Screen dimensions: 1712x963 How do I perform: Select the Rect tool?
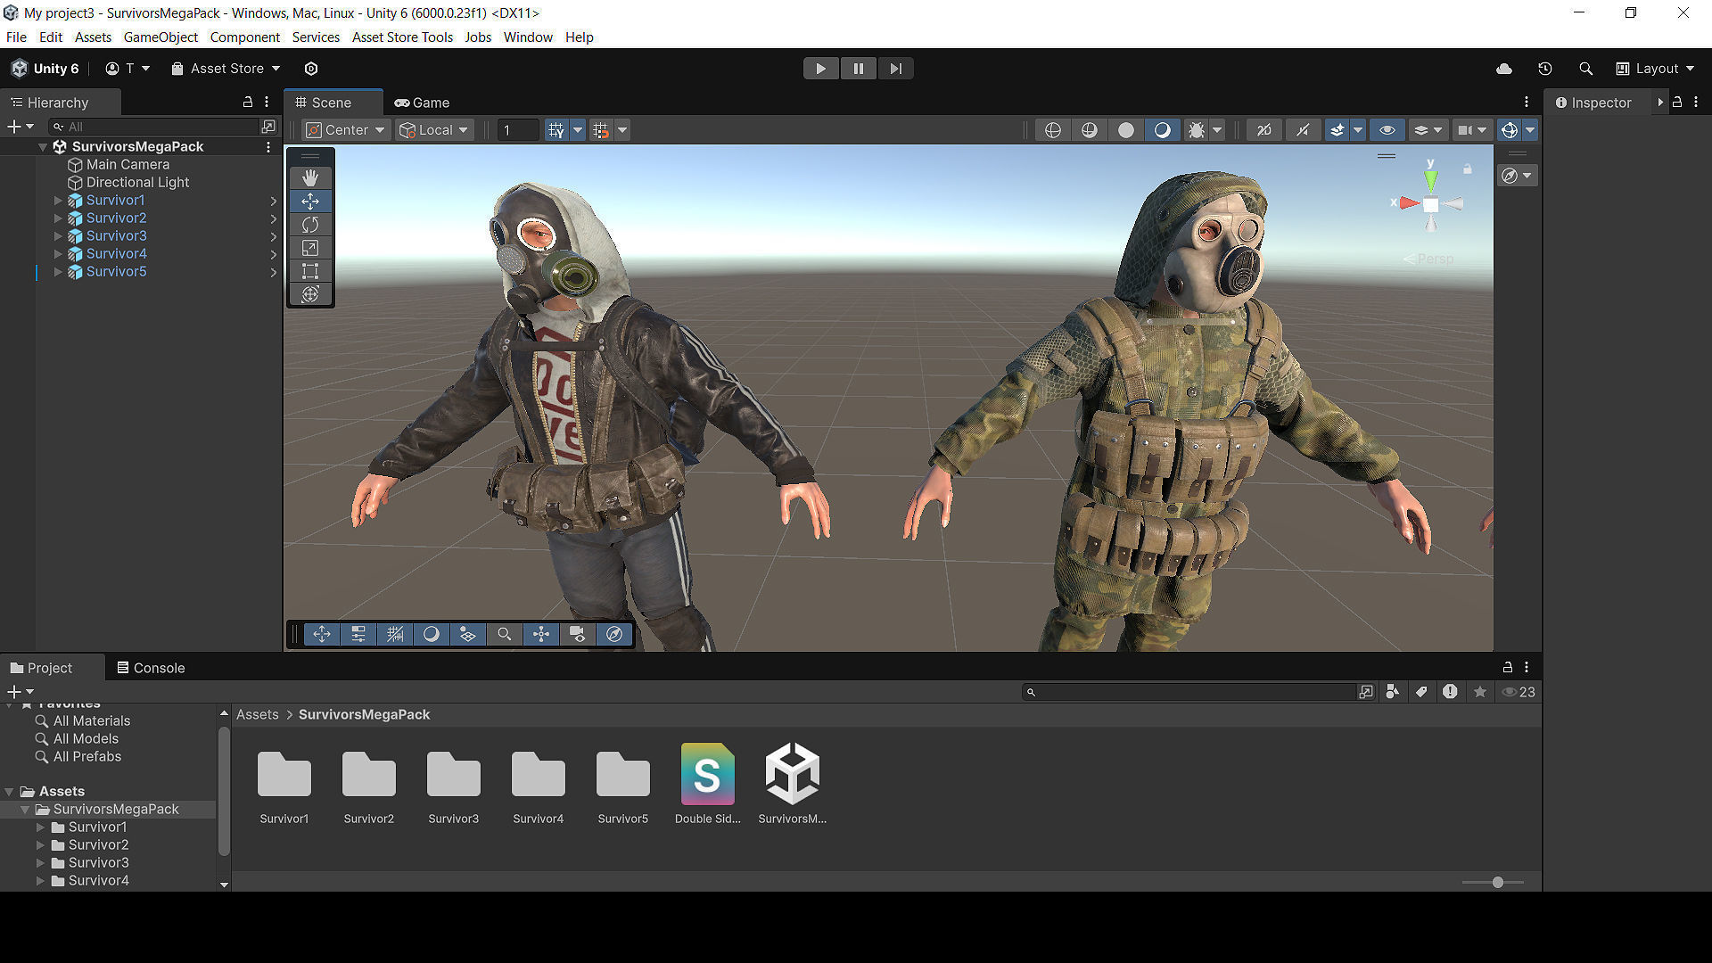[x=310, y=271]
